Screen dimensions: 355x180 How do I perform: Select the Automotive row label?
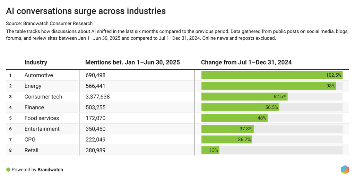39,75
